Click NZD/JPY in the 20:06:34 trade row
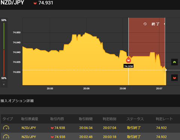This screenshot has height=140, width=180. coord(29,128)
